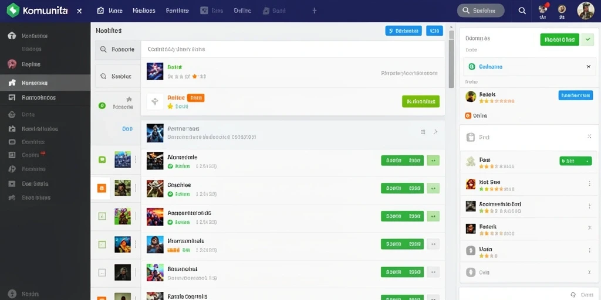Click the green Oniicomo icon in the right panel
Viewport: 601px width, 300px height.
tap(472, 67)
